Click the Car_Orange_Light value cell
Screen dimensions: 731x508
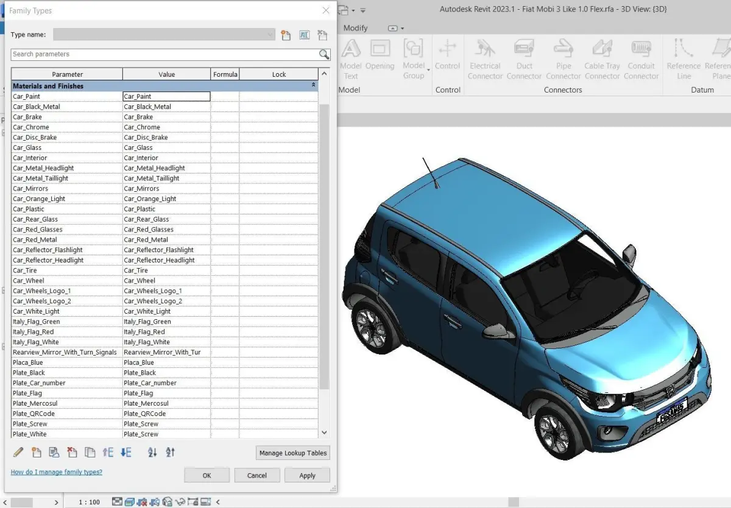[x=166, y=199]
